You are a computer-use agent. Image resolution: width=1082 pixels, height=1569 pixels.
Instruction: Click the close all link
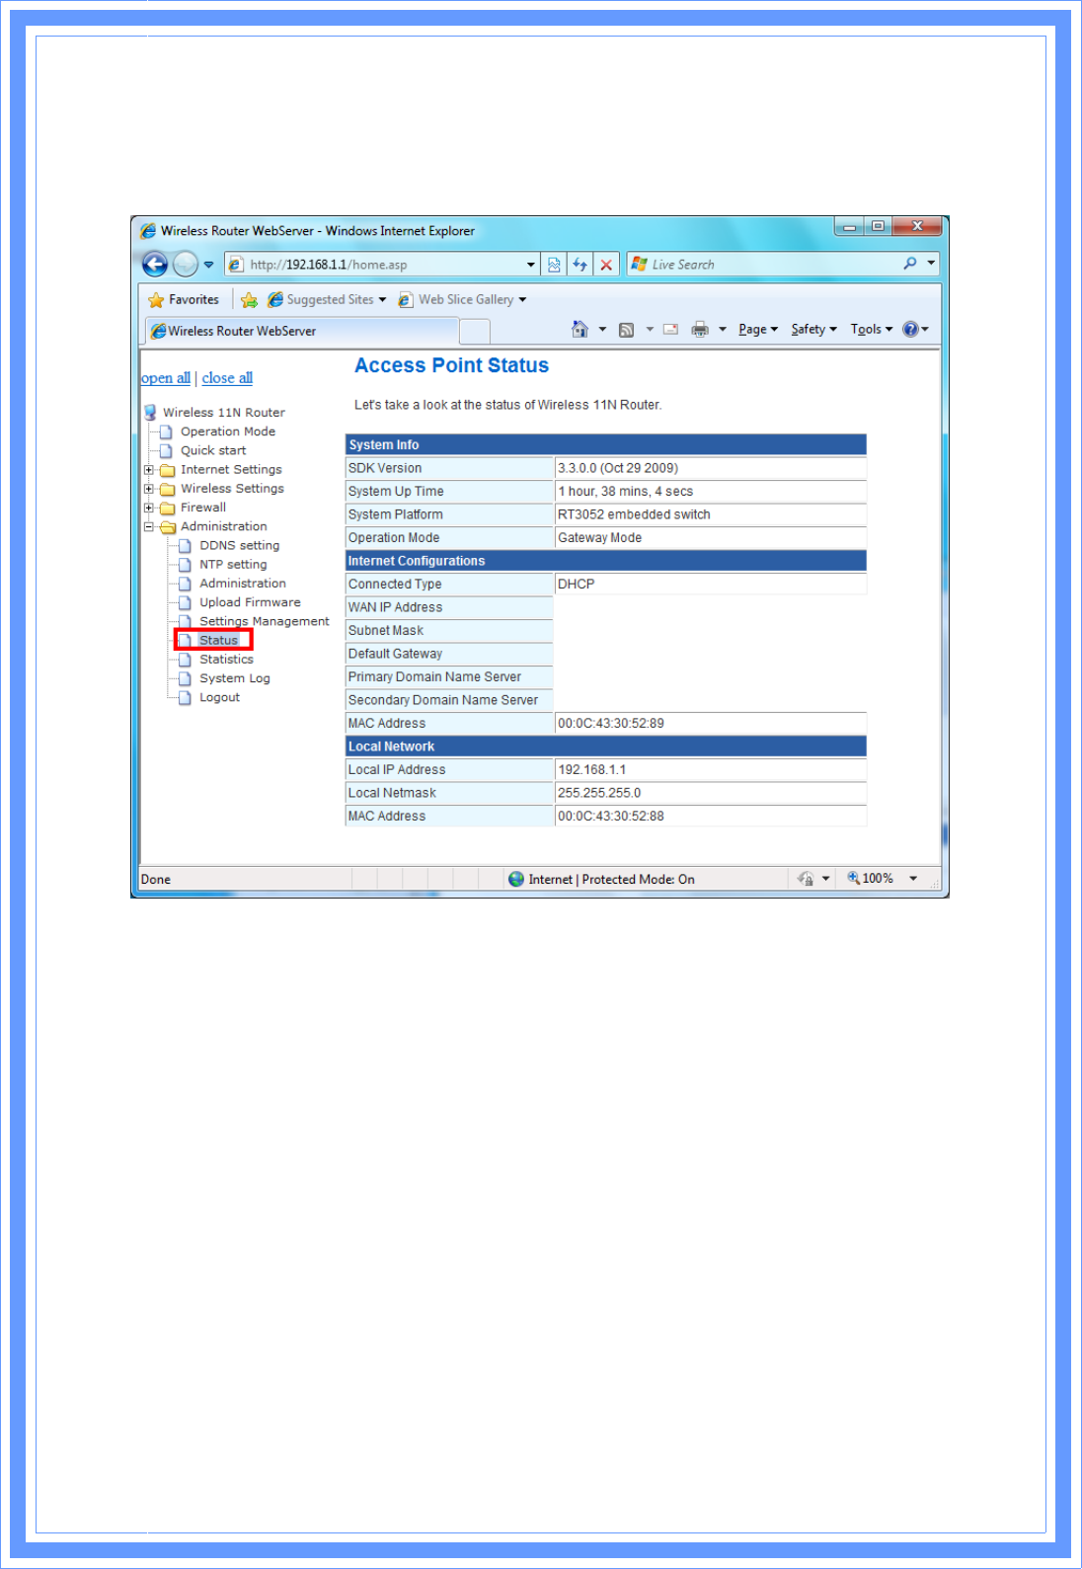pyautogui.click(x=227, y=378)
